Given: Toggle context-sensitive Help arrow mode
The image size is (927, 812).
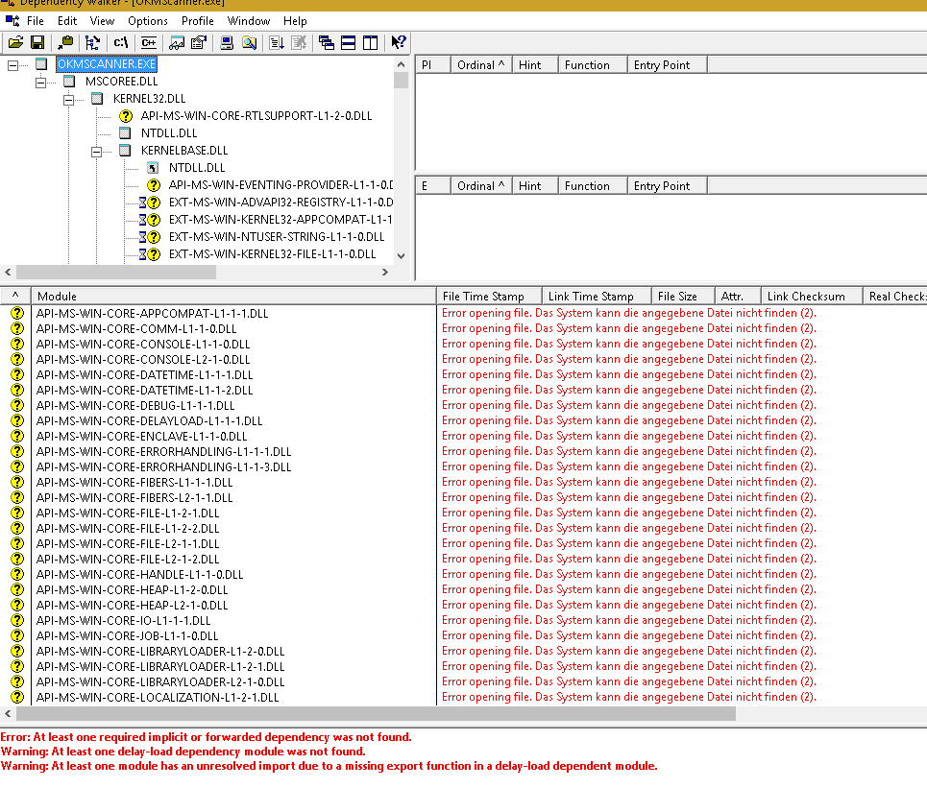Looking at the screenshot, I should tap(399, 42).
